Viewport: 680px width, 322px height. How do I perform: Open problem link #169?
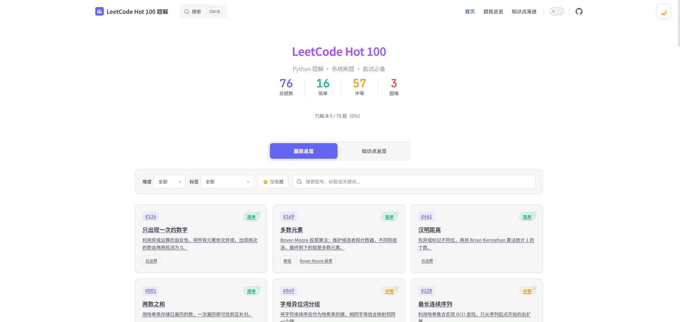pos(289,216)
